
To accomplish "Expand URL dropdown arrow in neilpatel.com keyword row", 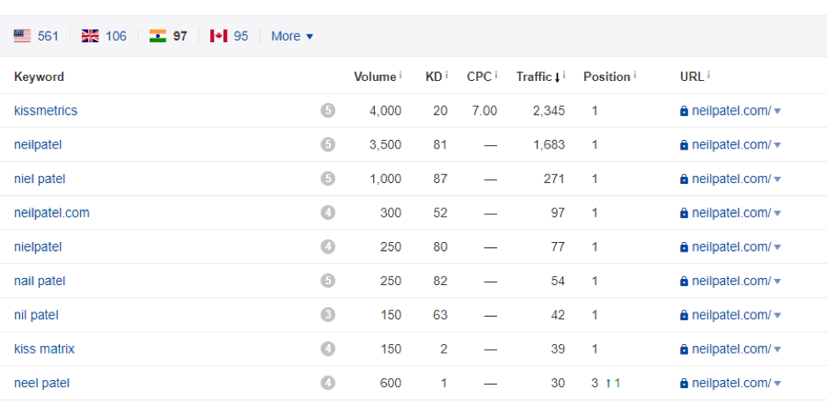I will tap(778, 213).
